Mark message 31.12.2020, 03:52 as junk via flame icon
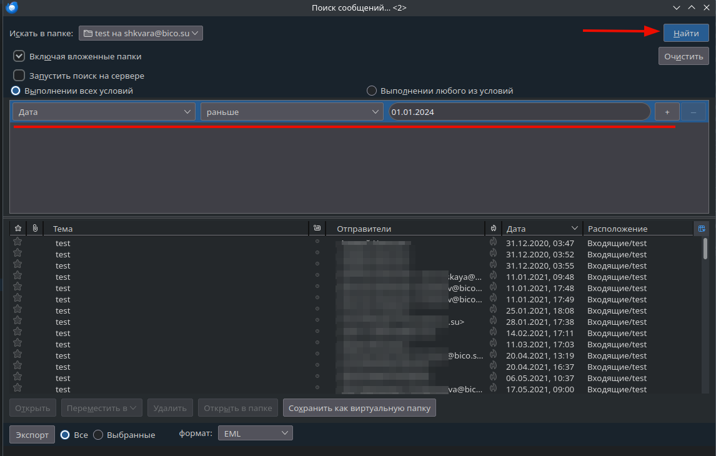The width and height of the screenshot is (716, 456). [493, 253]
